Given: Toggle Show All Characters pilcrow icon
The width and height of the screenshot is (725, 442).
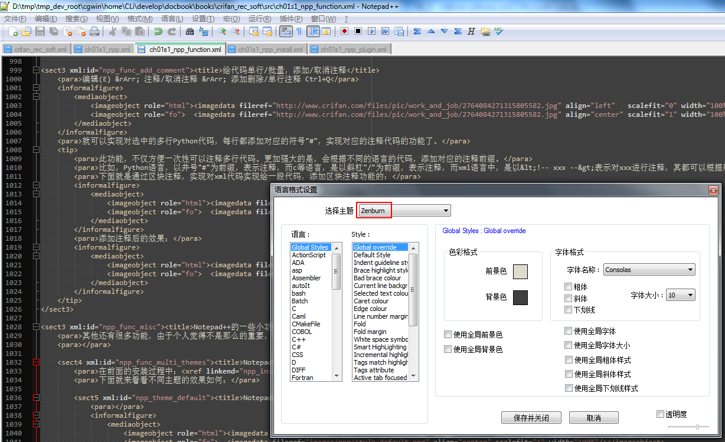Looking at the screenshot, I should click(298, 31).
